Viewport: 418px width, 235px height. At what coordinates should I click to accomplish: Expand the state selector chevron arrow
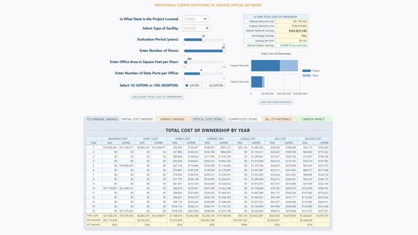pos(205,18)
